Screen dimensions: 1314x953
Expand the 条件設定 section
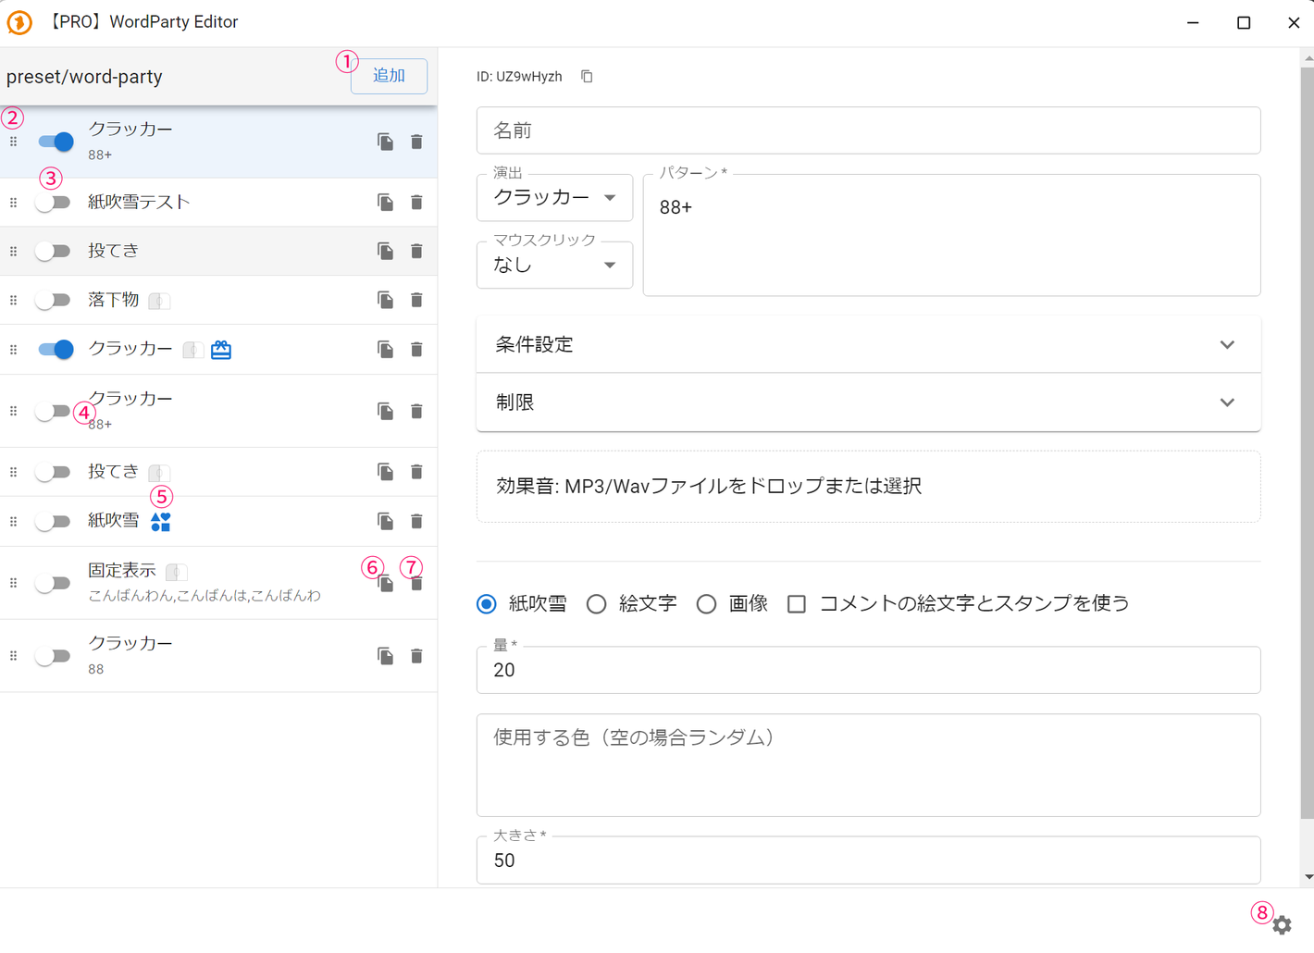tap(867, 345)
